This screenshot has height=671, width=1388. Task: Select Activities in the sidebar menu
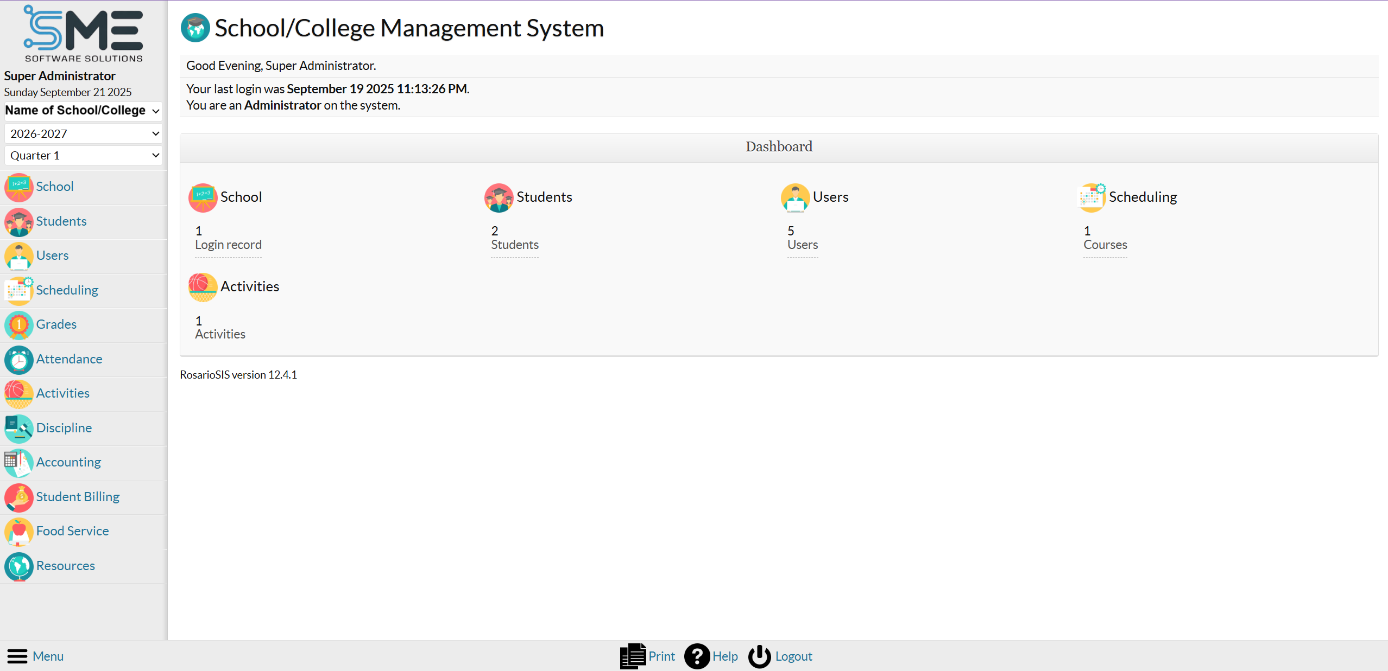click(x=62, y=393)
